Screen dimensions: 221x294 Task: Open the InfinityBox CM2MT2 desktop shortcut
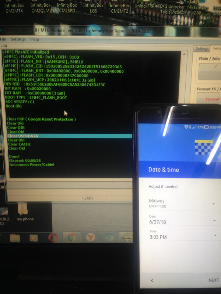pyautogui.click(x=119, y=8)
